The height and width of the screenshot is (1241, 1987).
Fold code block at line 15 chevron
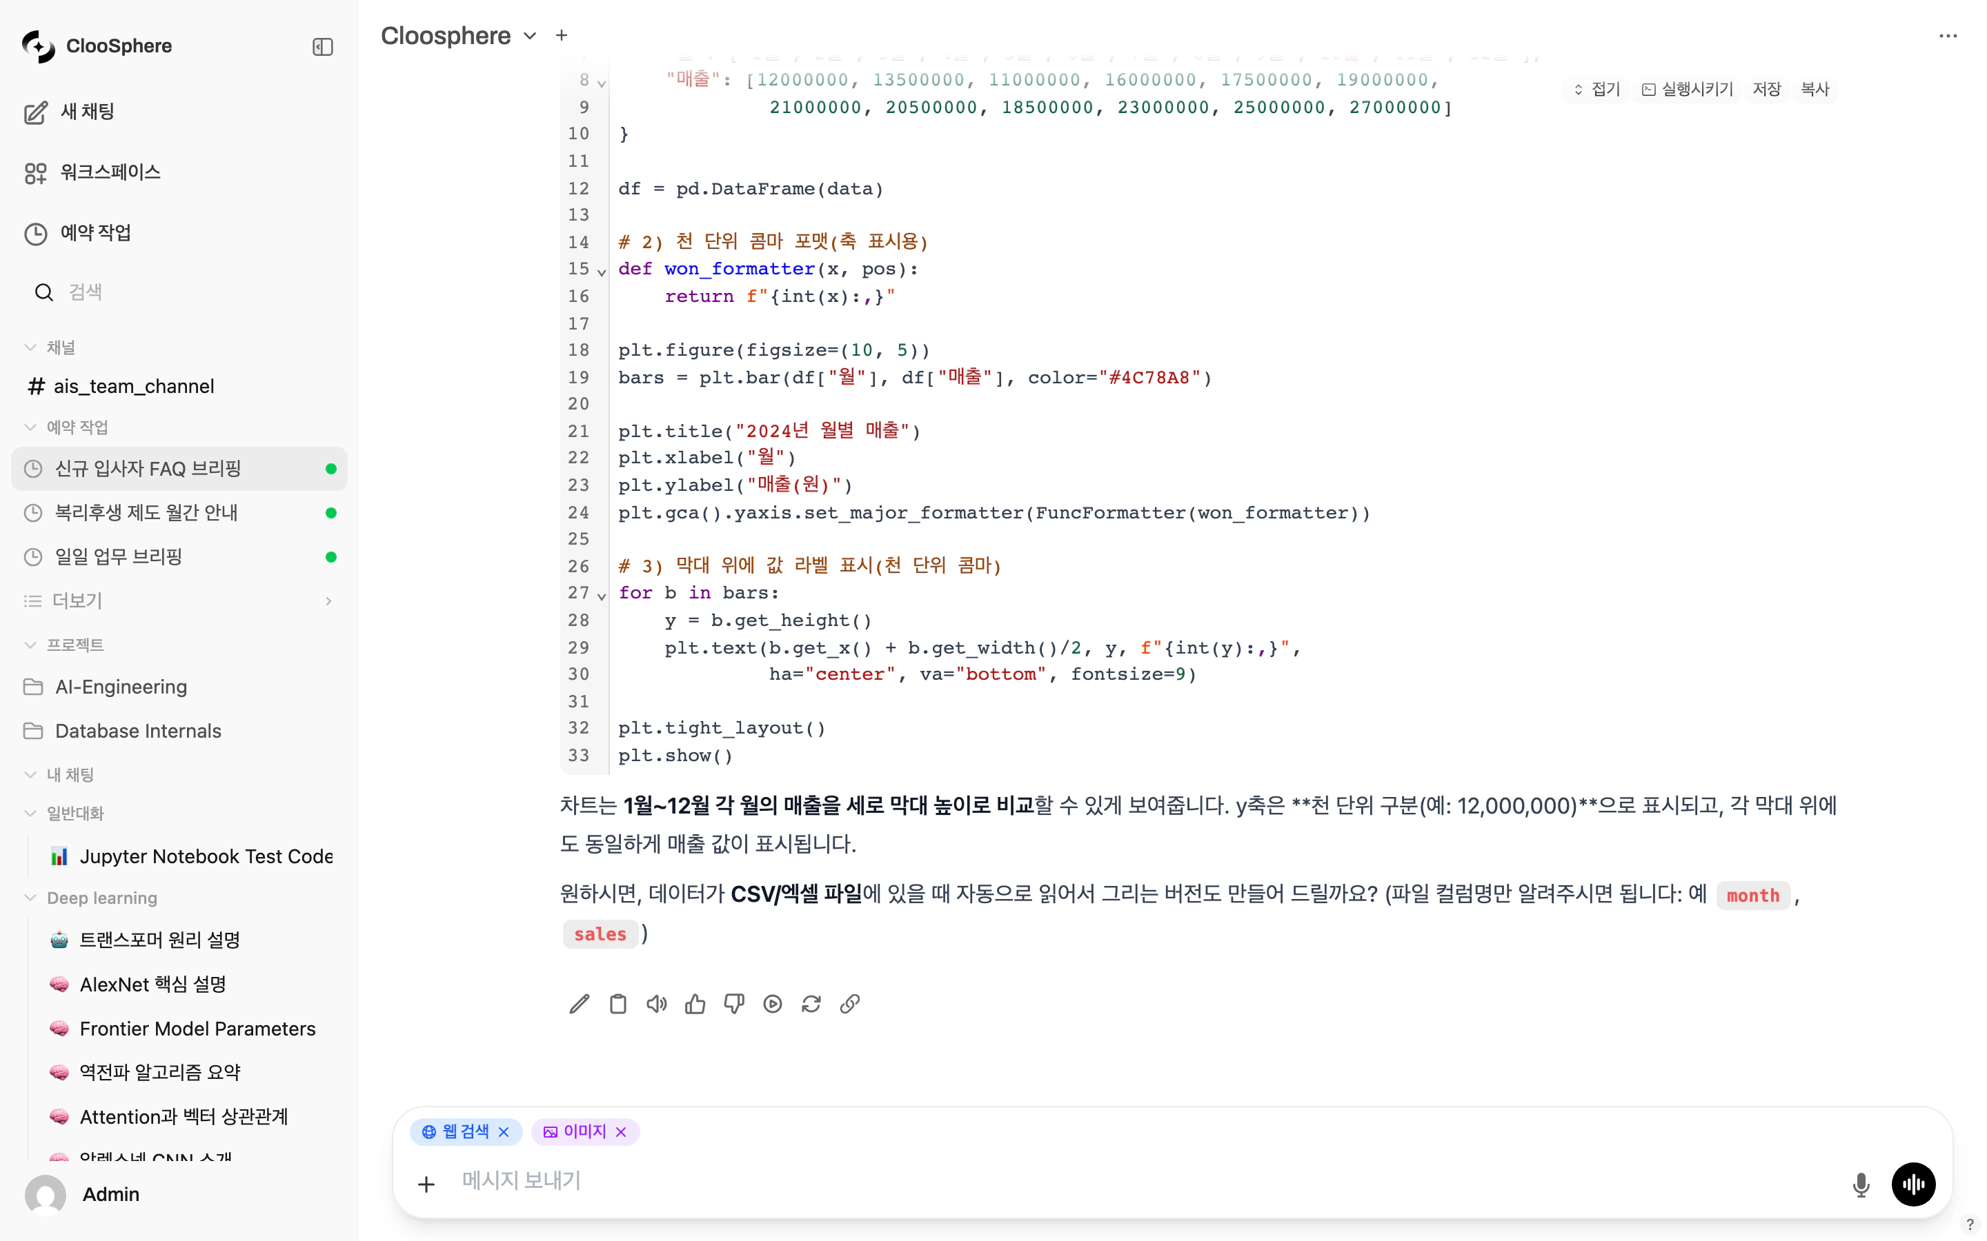[601, 272]
